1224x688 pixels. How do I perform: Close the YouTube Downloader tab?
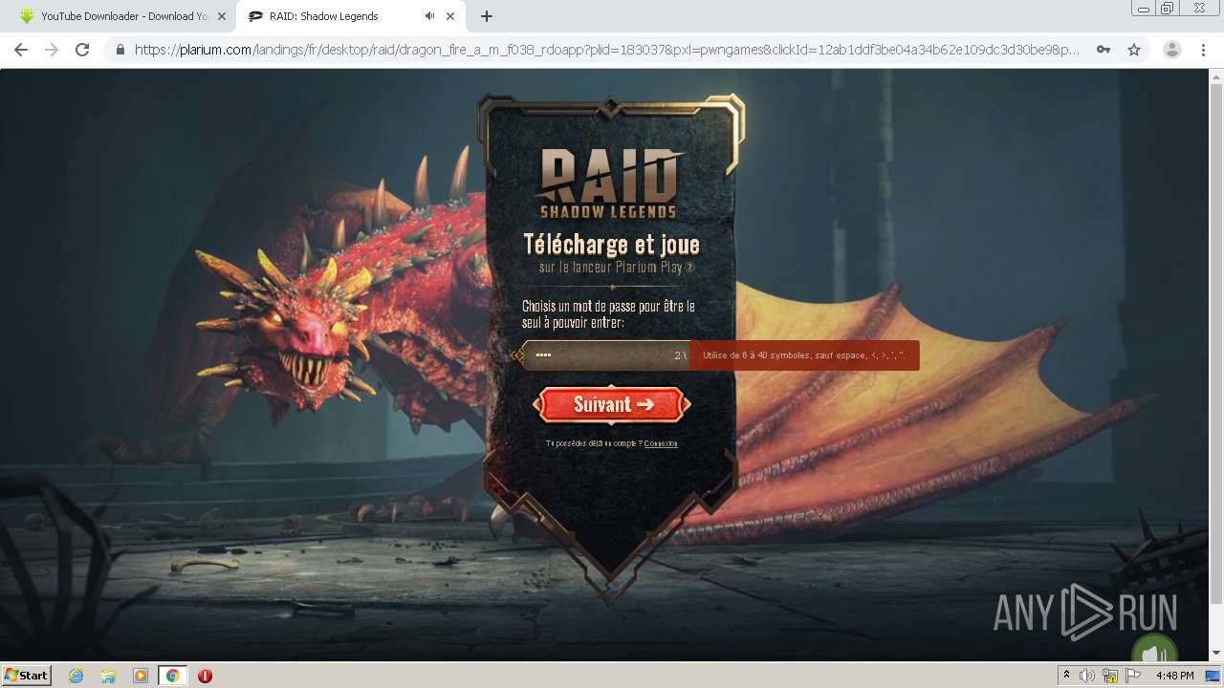tap(222, 16)
